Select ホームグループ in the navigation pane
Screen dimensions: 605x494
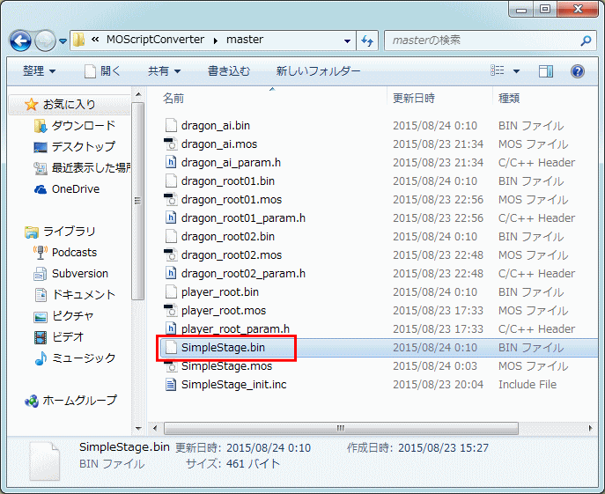(79, 401)
